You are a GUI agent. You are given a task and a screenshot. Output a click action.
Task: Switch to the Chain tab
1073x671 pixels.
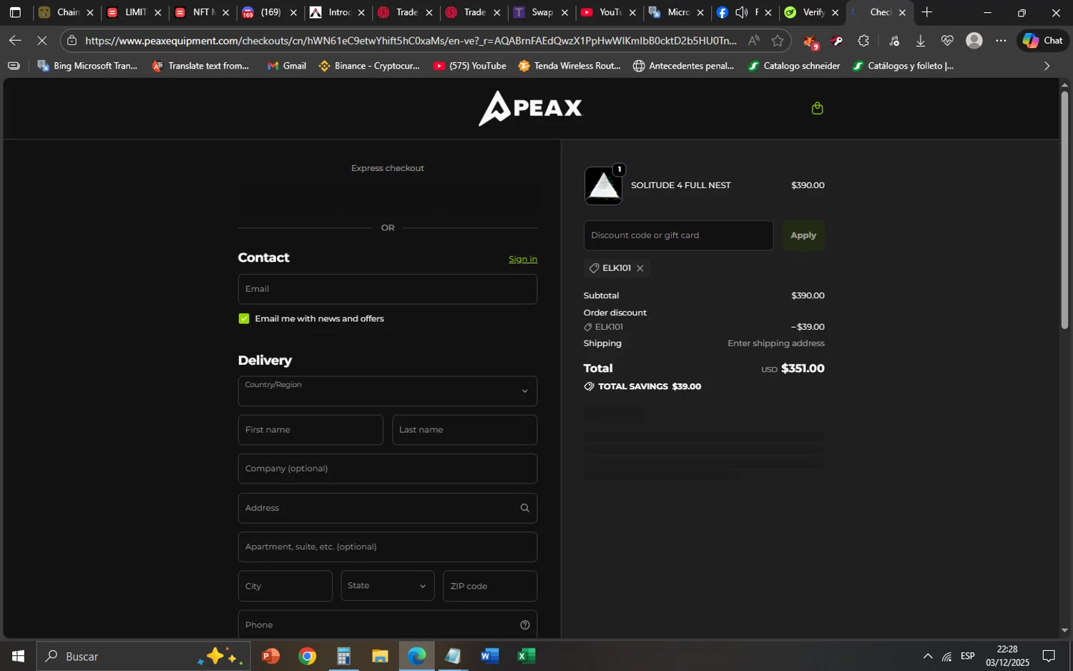[x=65, y=12]
